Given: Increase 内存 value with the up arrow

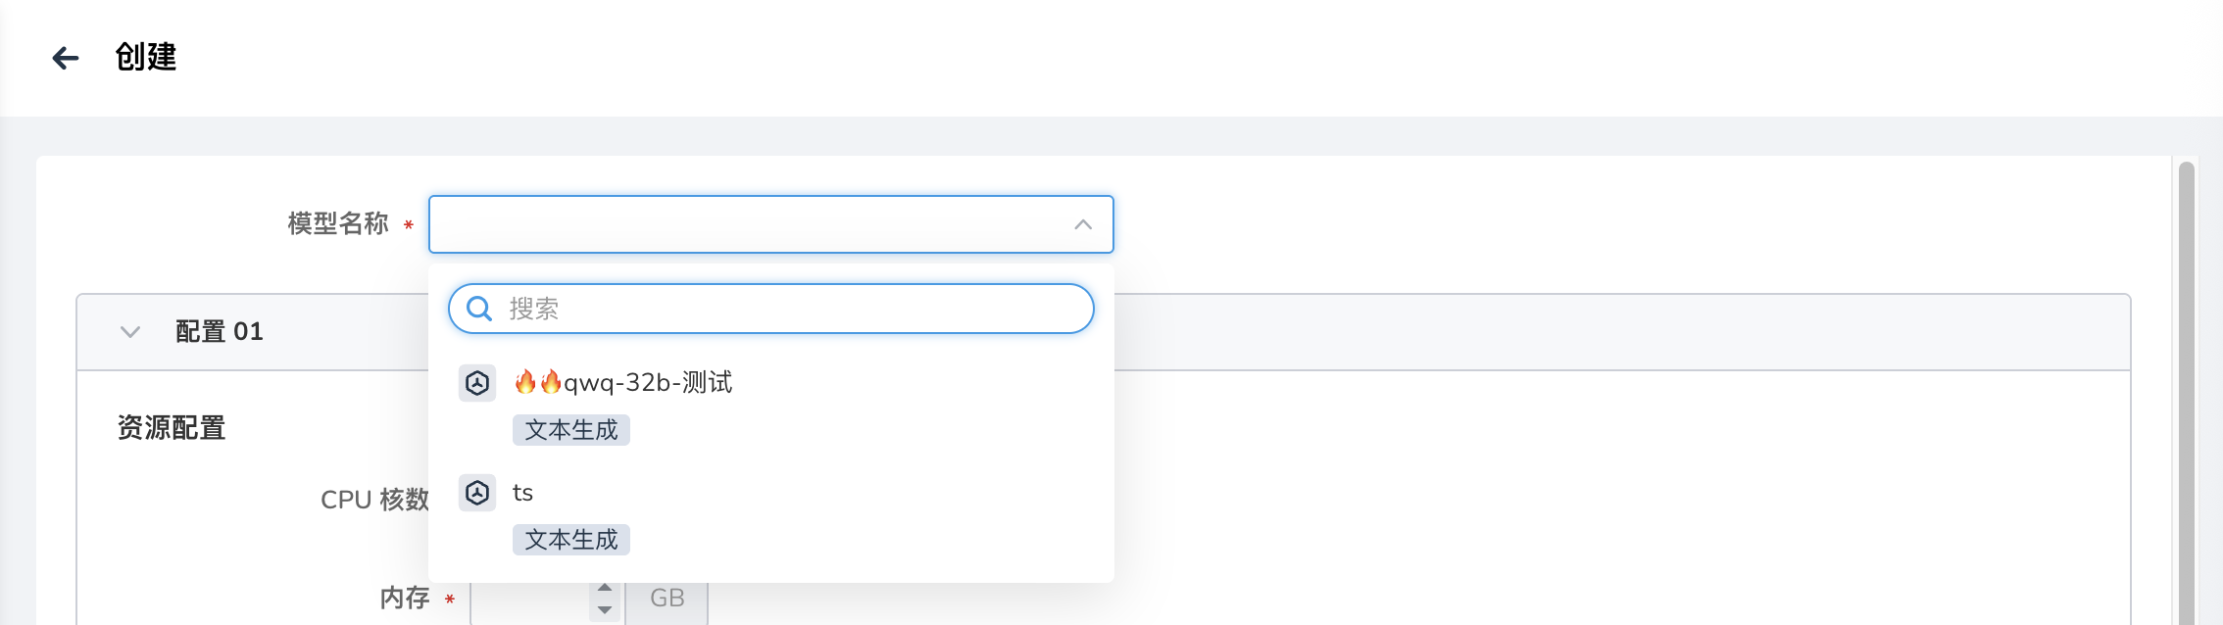Looking at the screenshot, I should click(605, 588).
